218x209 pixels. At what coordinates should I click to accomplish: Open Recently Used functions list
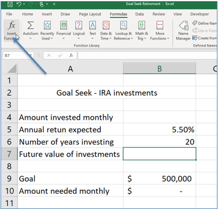[x=47, y=30]
